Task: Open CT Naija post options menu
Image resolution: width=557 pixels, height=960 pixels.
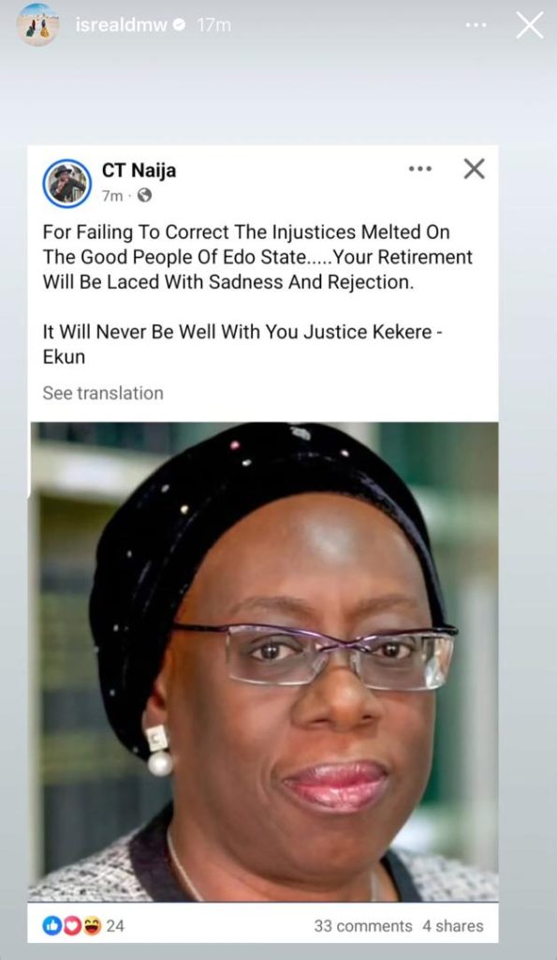Action: (420, 169)
